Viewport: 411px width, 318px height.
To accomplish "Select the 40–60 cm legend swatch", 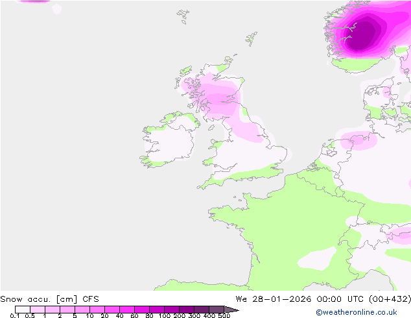I will point(127,310).
